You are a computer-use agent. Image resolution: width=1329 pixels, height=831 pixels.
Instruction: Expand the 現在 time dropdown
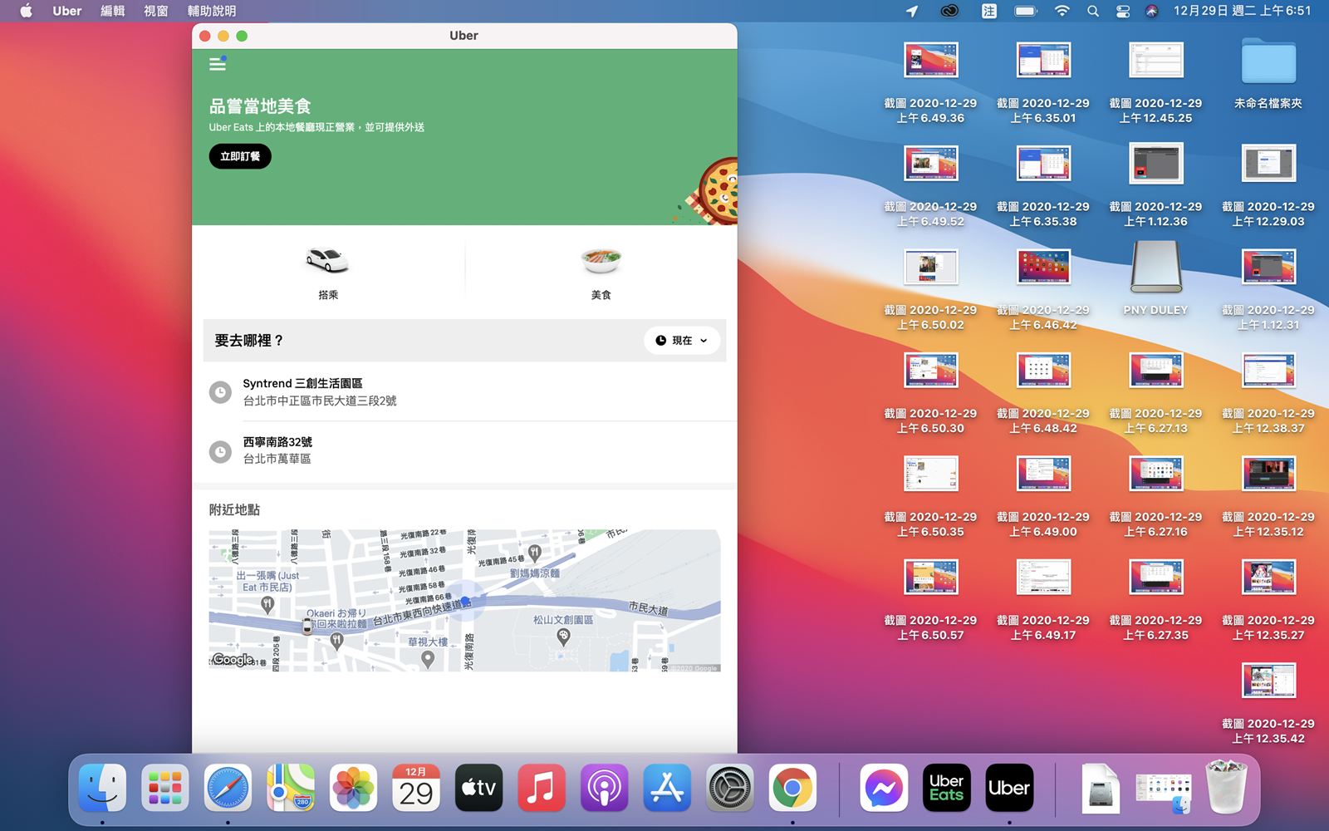point(681,341)
